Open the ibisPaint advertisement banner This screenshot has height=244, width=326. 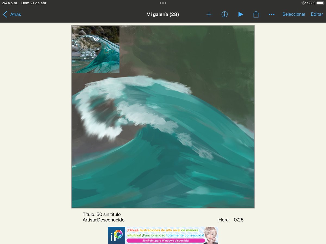click(x=163, y=235)
